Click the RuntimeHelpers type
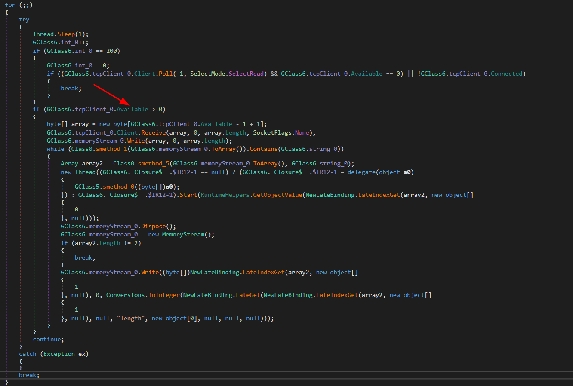The width and height of the screenshot is (573, 386). tap(225, 195)
